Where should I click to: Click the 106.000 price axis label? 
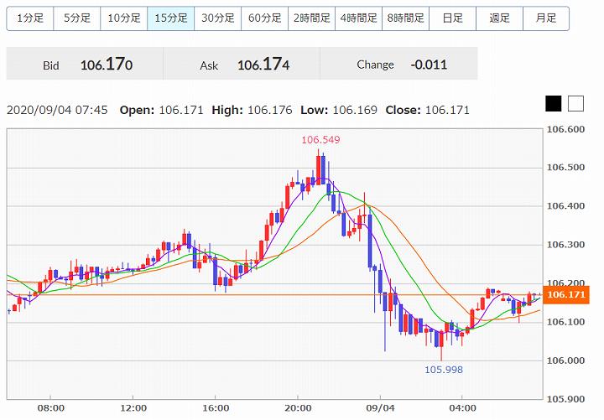[x=565, y=360]
